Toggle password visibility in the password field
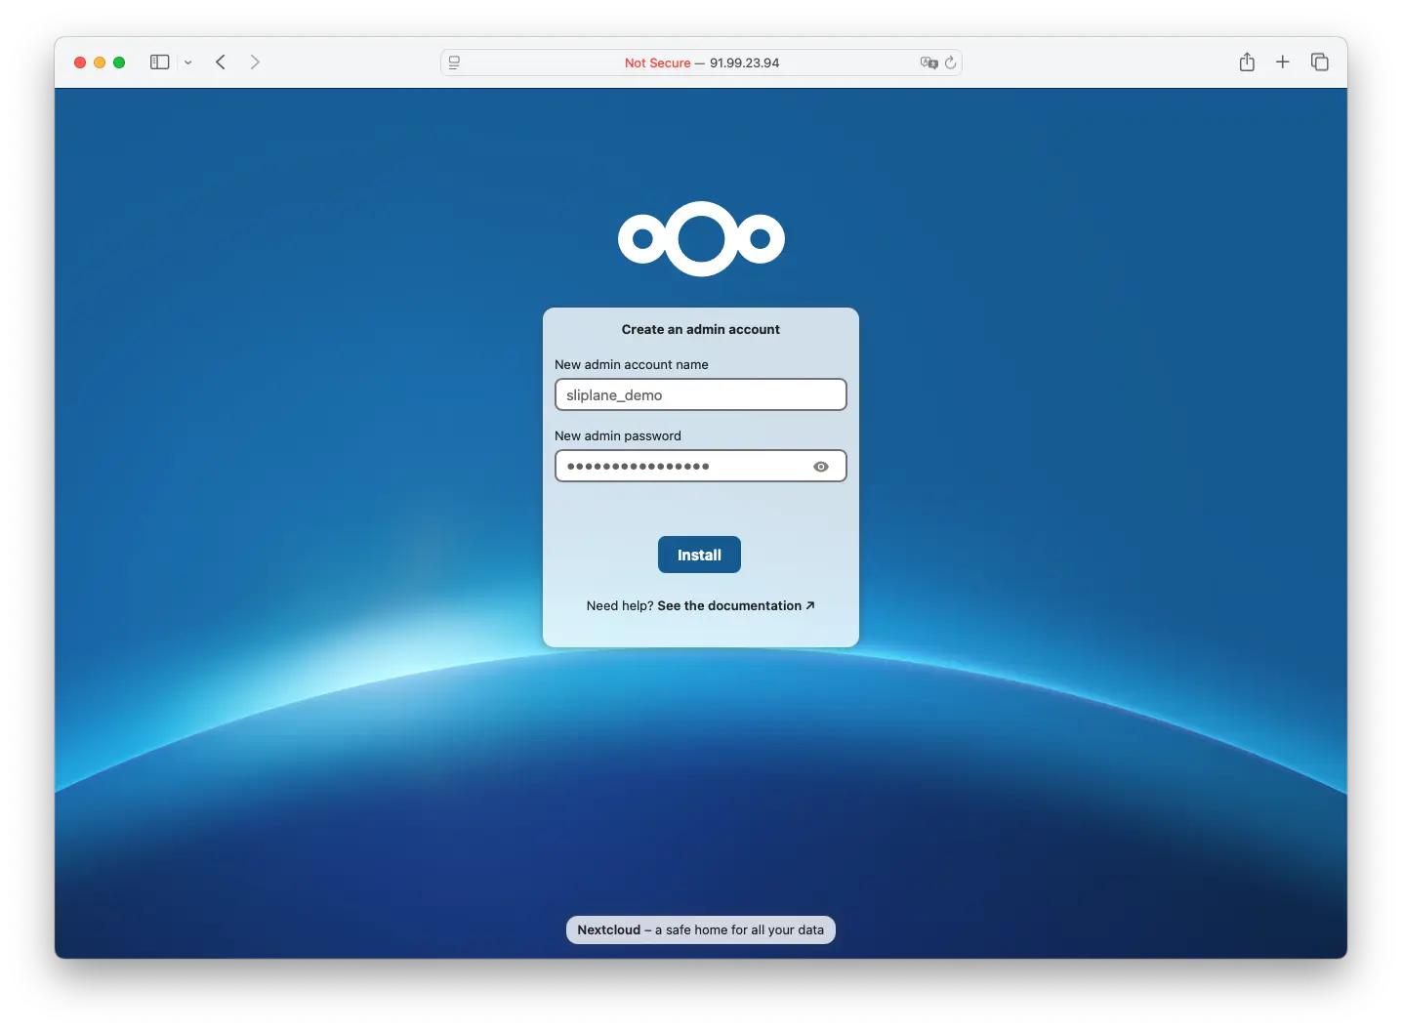The height and width of the screenshot is (1031, 1402). click(x=821, y=467)
